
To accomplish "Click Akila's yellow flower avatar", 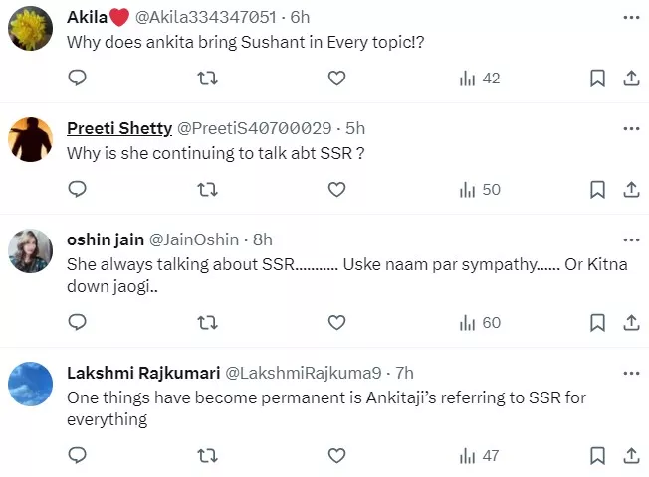I will [30, 31].
